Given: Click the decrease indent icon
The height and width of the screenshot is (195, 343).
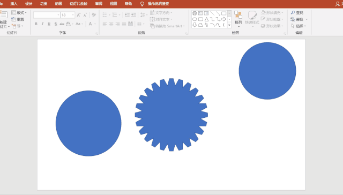Looking at the screenshot, I should pos(127,15).
